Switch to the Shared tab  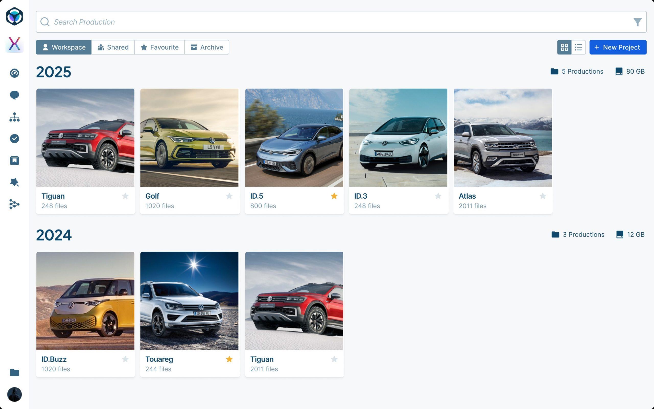click(113, 47)
